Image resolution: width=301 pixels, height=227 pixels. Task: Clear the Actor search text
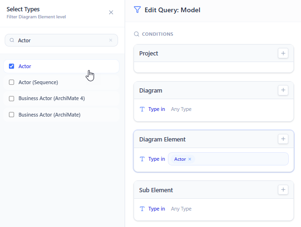pos(111,40)
